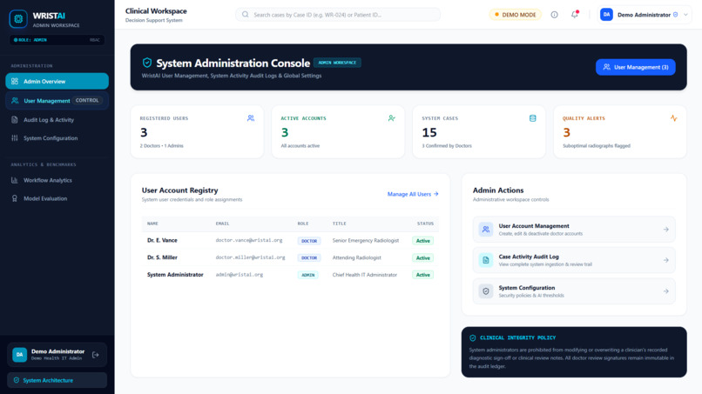Click the DEMO MODE badge
Viewport: 702px width, 394px height.
[516, 15]
